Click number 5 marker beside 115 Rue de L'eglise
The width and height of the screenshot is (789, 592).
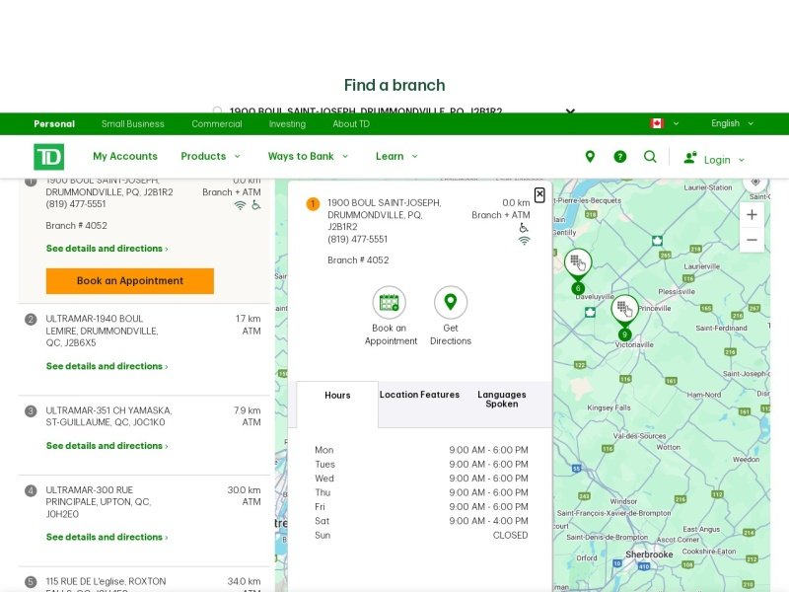(x=31, y=582)
